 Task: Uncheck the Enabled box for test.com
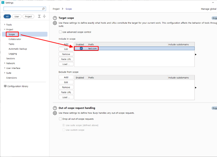[81, 48]
